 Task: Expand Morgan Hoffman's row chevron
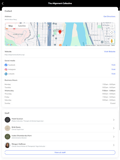pos(114,145)
